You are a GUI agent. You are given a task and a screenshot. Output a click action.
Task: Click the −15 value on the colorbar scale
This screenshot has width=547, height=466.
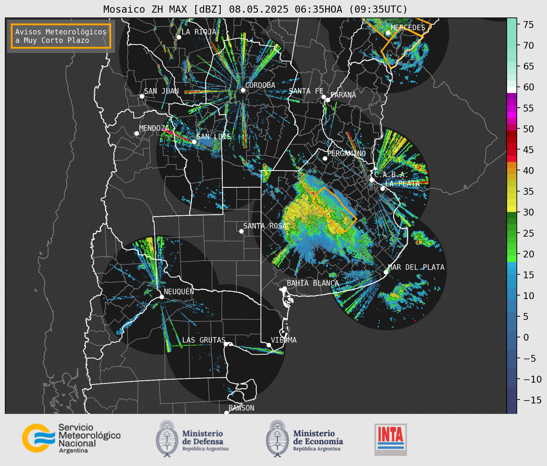pos(533,400)
